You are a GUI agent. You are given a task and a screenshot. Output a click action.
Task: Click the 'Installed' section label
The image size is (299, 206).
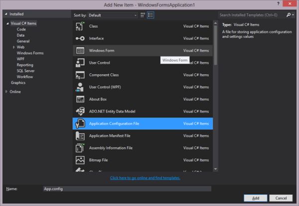point(16,14)
